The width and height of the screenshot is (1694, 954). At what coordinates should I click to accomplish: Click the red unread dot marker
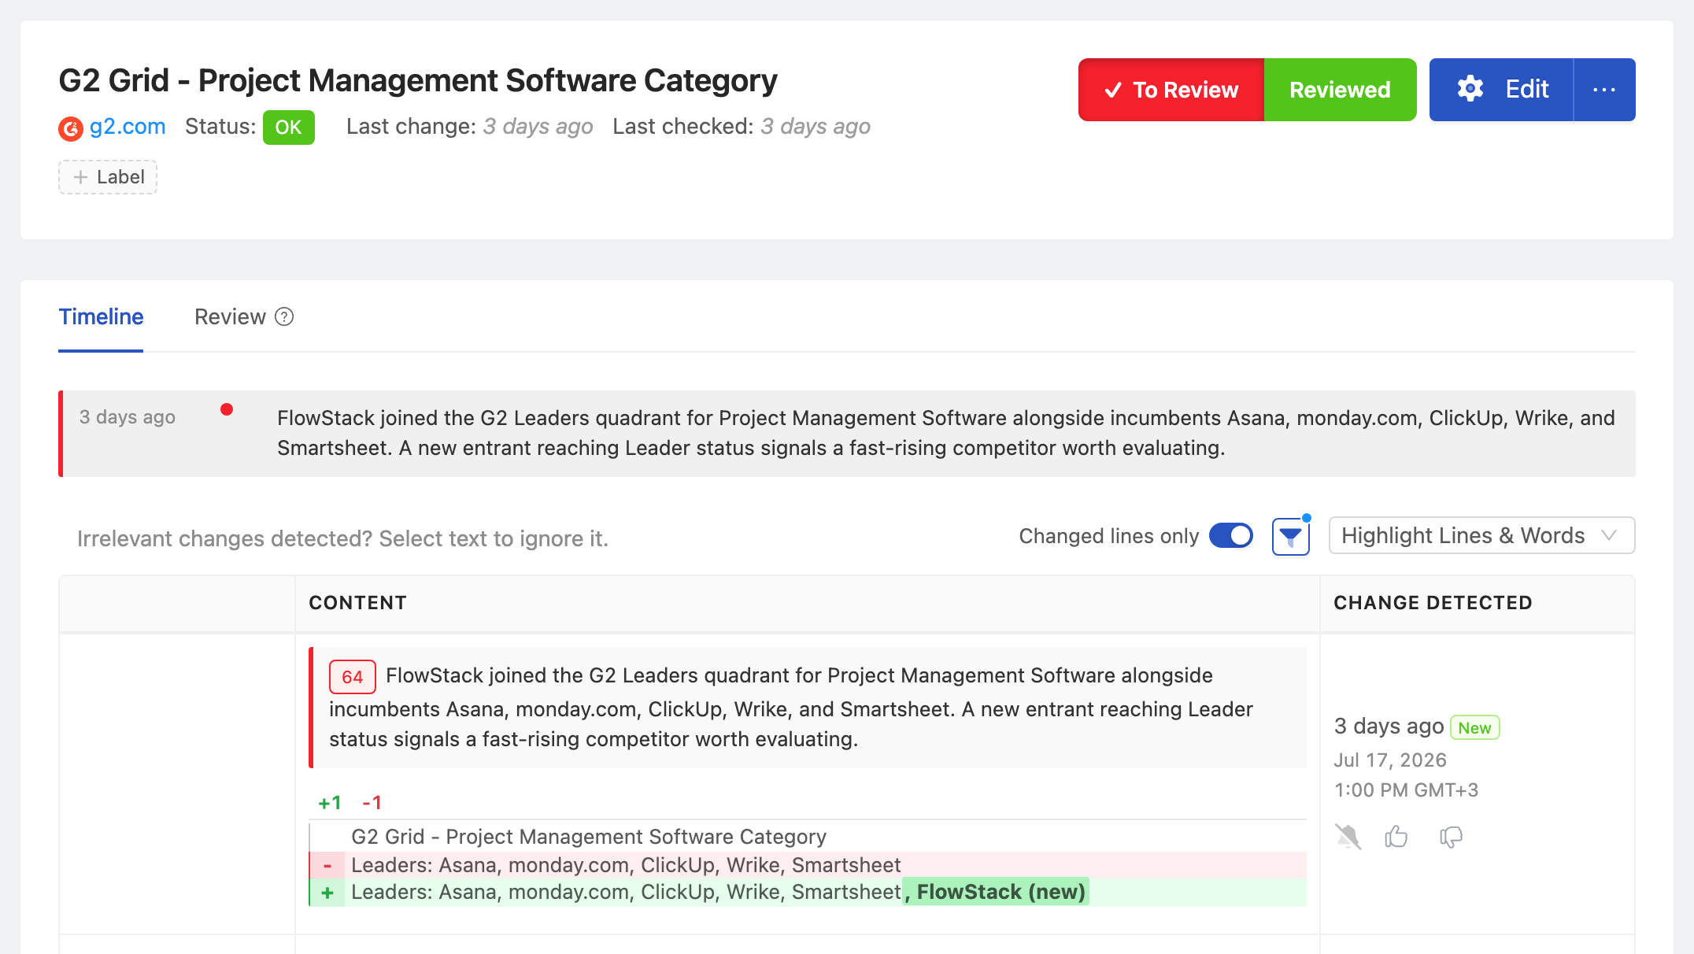point(227,409)
